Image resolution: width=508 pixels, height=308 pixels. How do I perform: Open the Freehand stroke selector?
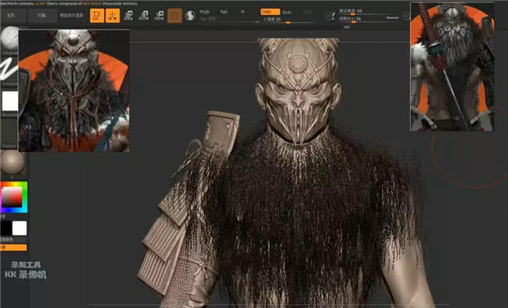click(x=9, y=72)
